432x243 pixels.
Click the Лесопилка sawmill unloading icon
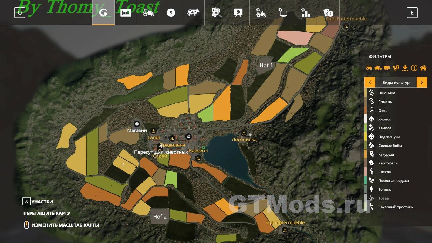tap(244, 133)
